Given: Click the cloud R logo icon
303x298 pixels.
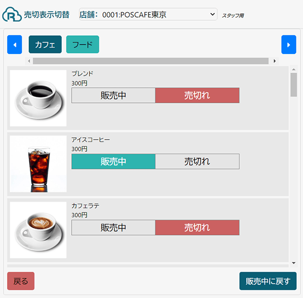Looking at the screenshot, I should click(11, 15).
